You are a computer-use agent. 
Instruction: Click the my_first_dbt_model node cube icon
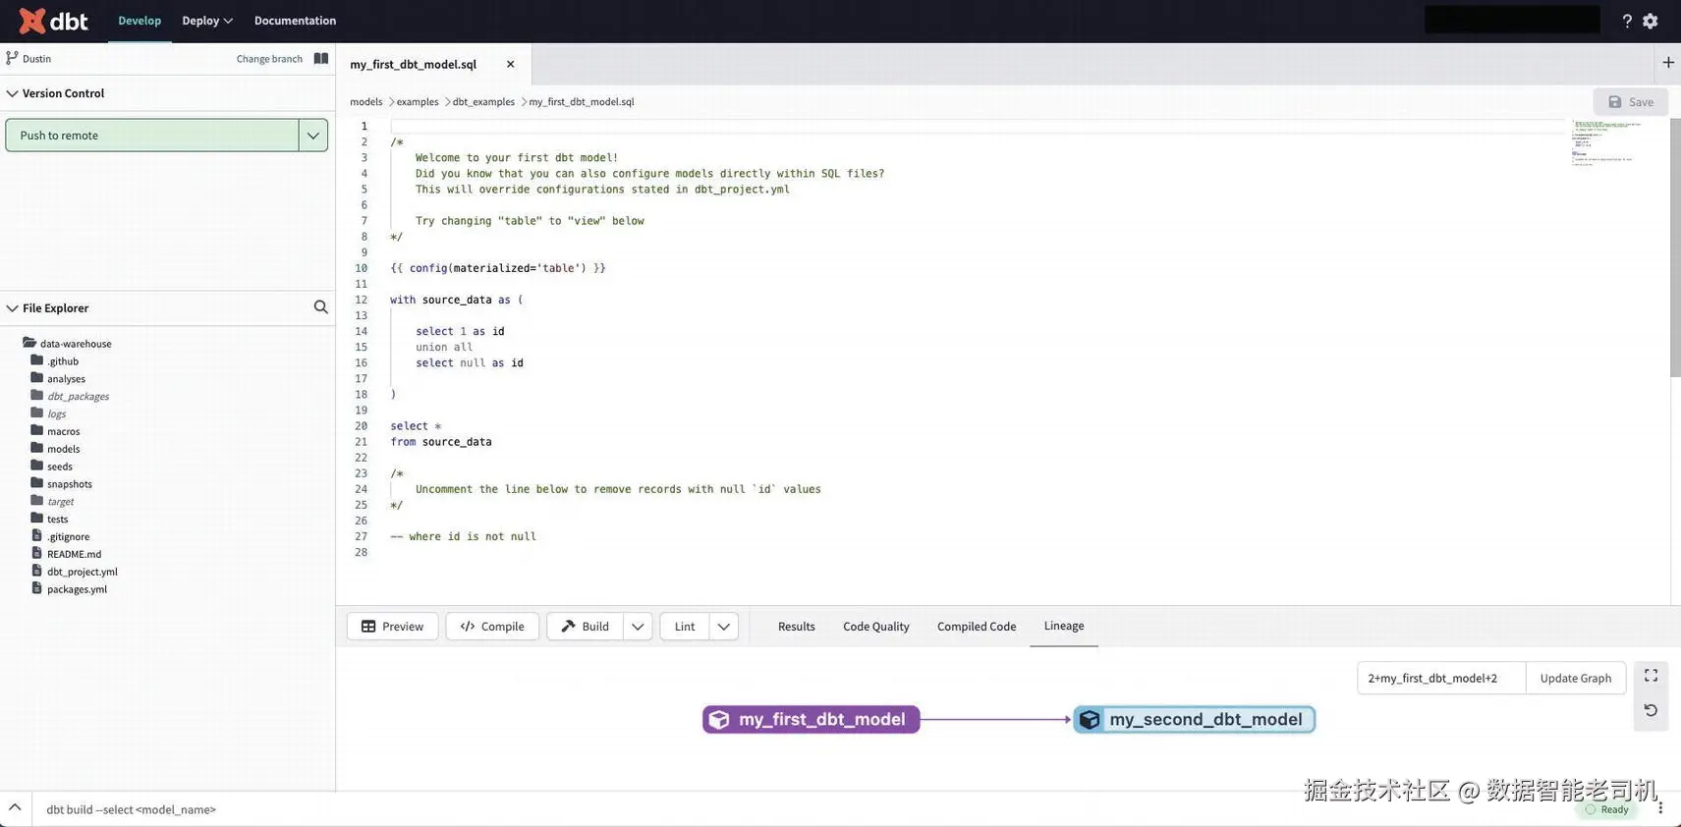pos(719,720)
